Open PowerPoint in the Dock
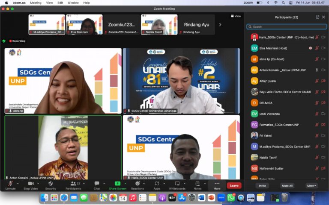Screen dimensions: 329x205 tap(211, 198)
